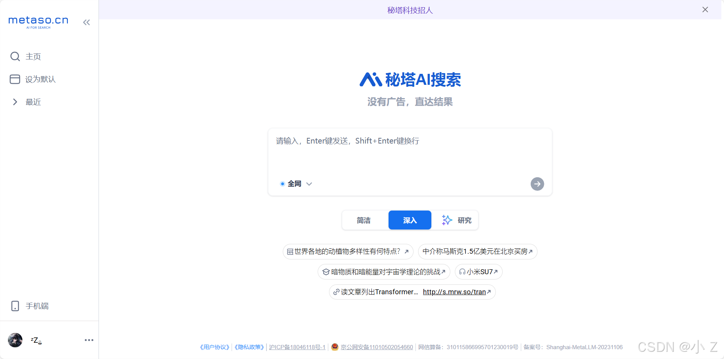Screen dimensions: 724x359
Task: Click the 备案号 Shanghai-MetaLLM-20231106 text
Action: coord(573,347)
